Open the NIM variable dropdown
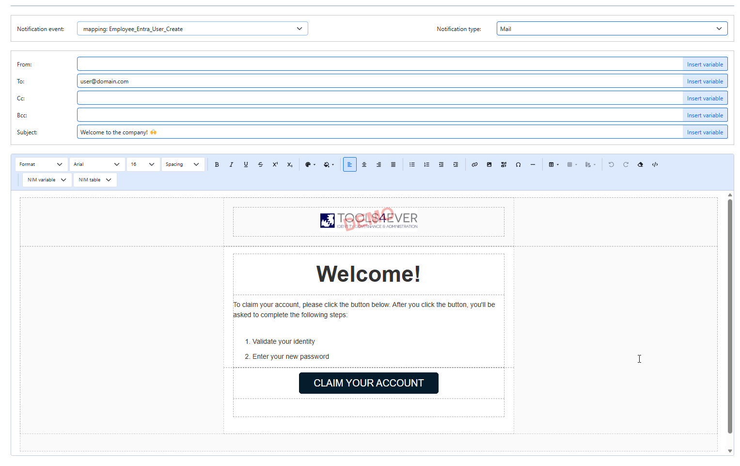Image resolution: width=740 pixels, height=466 pixels. pos(47,180)
